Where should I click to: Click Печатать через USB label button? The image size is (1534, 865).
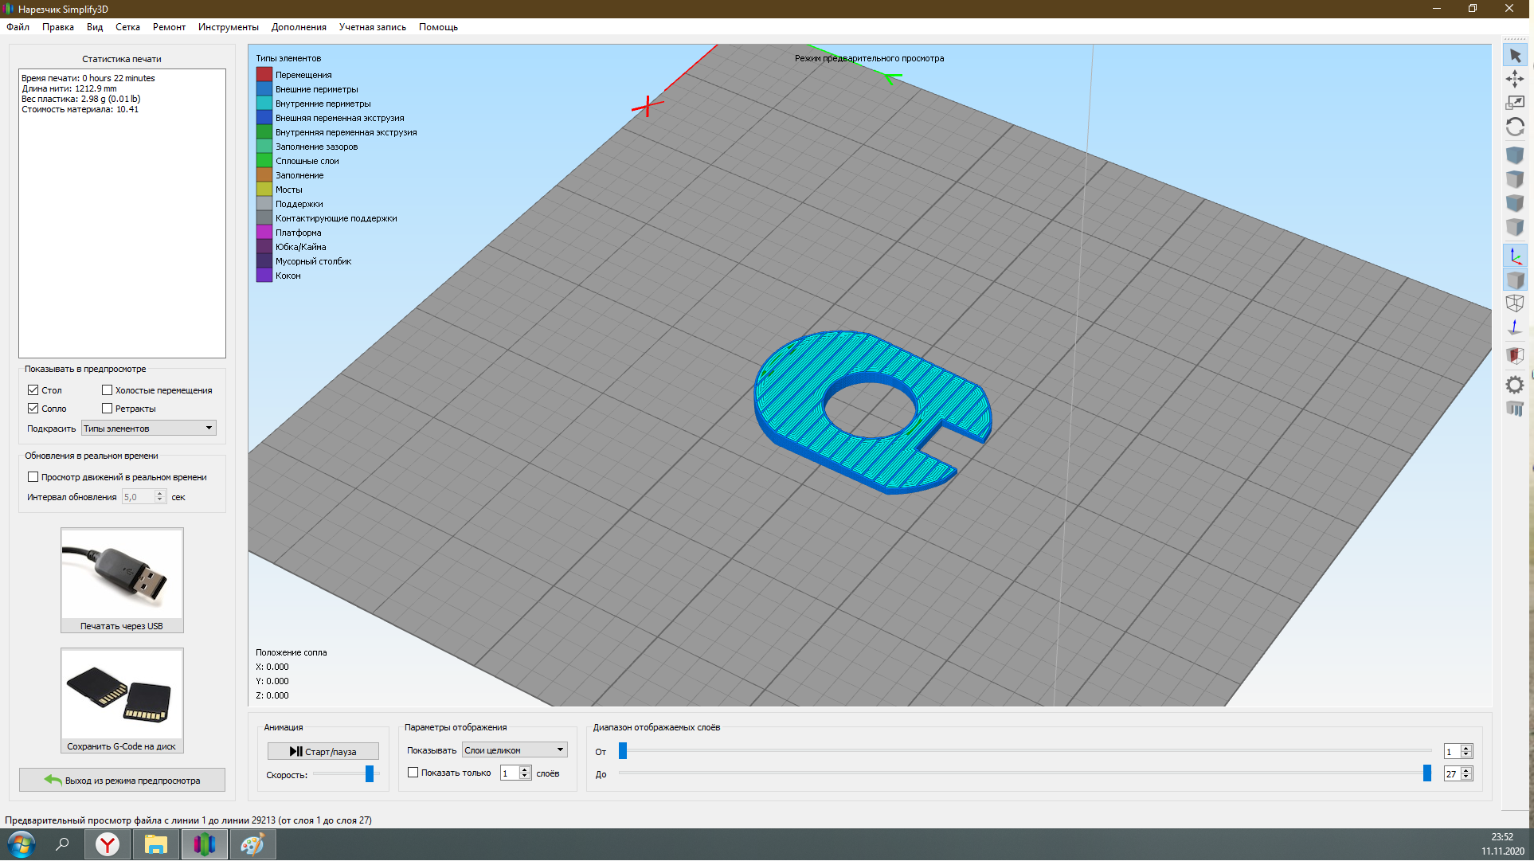pos(122,626)
